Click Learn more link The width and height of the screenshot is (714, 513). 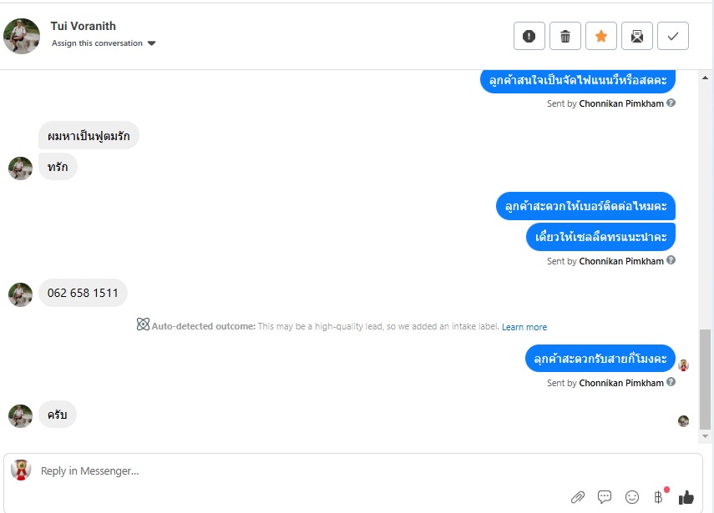point(524,327)
